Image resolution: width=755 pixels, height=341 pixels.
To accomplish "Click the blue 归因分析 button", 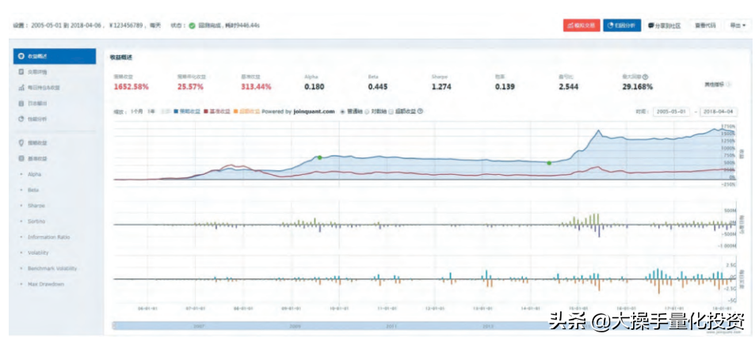I will [x=622, y=25].
